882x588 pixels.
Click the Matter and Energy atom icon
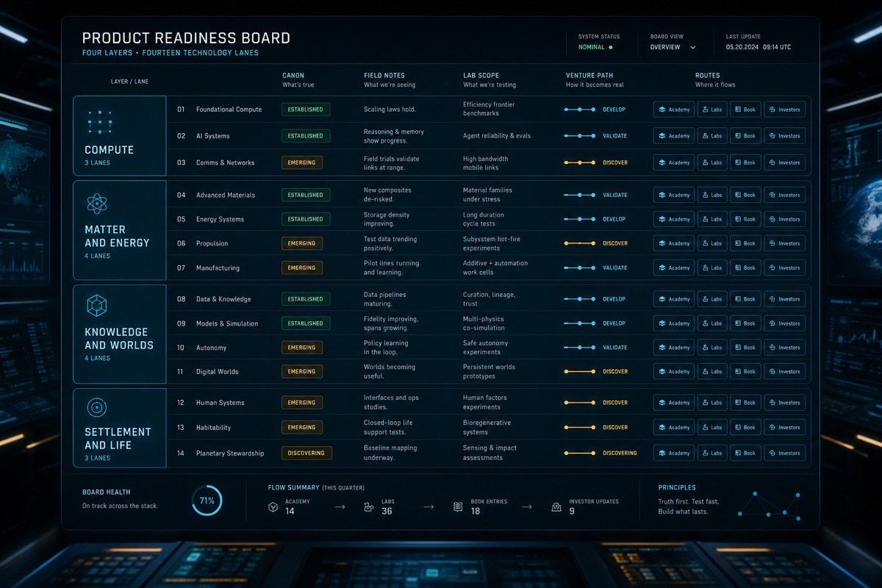click(97, 204)
